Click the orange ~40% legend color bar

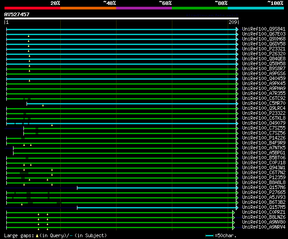pyautogui.click(x=88, y=8)
